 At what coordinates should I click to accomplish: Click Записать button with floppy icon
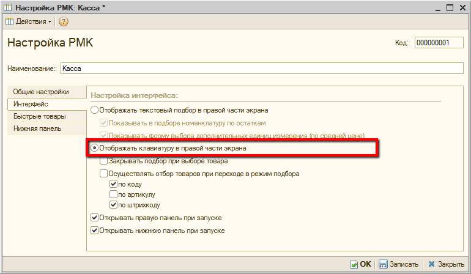(398, 264)
